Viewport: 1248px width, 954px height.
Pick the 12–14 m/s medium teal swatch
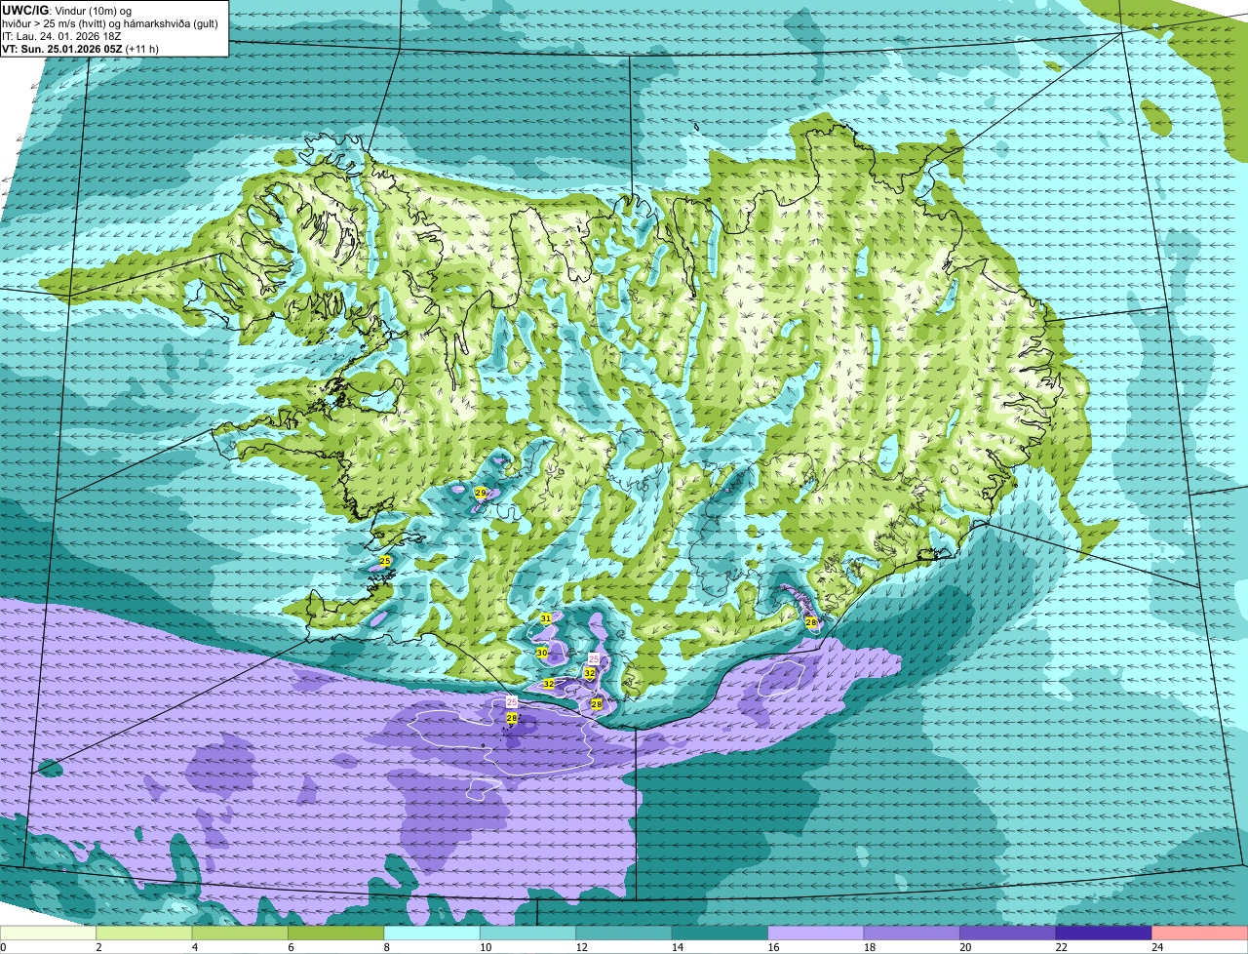coord(624,934)
